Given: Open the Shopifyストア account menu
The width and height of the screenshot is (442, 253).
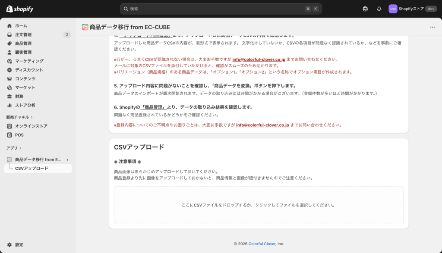Looking at the screenshot, I should [412, 9].
